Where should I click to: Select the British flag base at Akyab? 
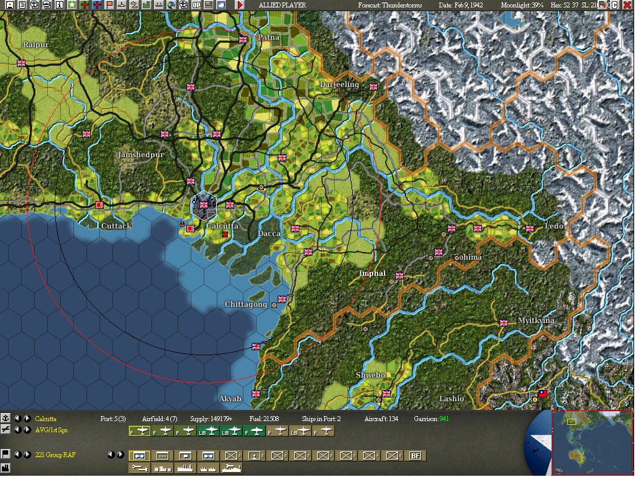point(255,393)
